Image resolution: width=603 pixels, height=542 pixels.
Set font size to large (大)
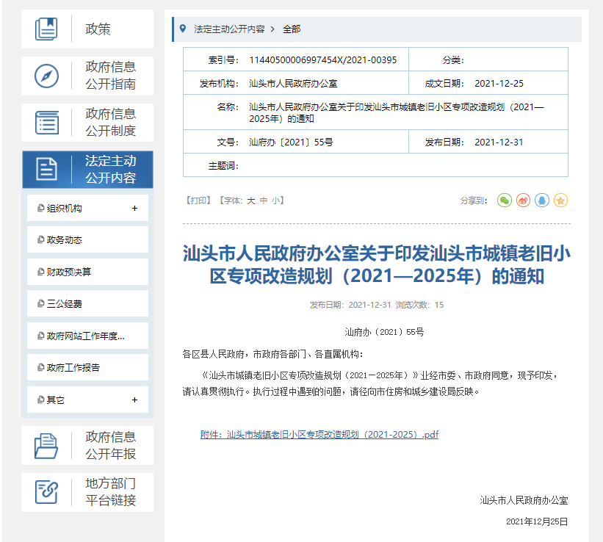[250, 200]
